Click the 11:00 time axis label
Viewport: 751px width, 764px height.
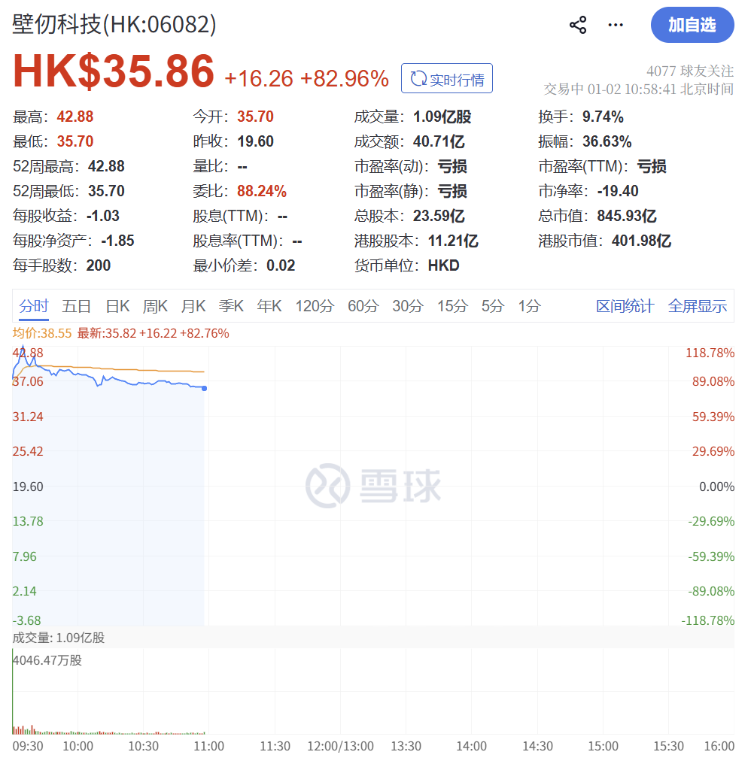[x=209, y=747]
